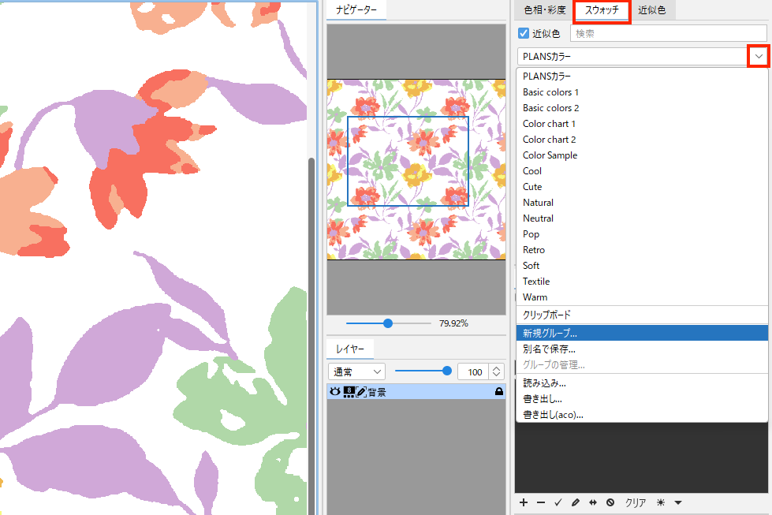This screenshot has height=515, width=772.
Task: Choose Basic colors 1 swatch group
Action: (x=642, y=92)
